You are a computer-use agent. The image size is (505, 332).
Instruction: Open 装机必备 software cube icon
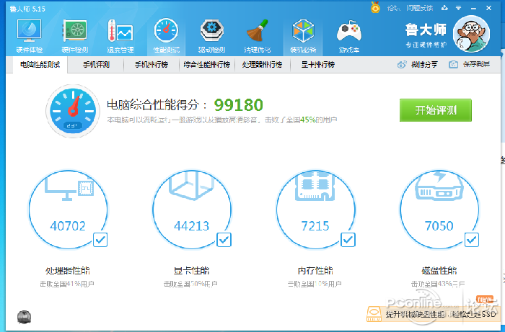[303, 31]
